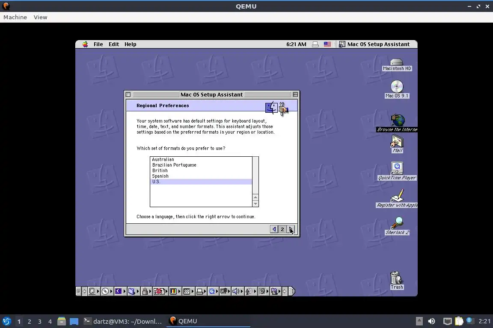Switch to workspace 2 in taskbar
493x328 pixels.
[x=29, y=322]
